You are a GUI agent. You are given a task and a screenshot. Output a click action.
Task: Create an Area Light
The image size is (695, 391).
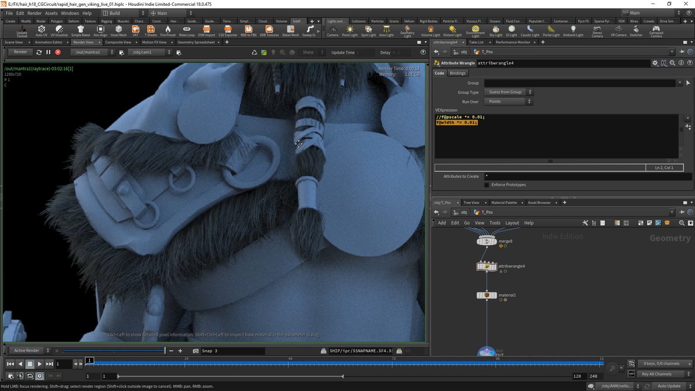pyautogui.click(x=386, y=31)
